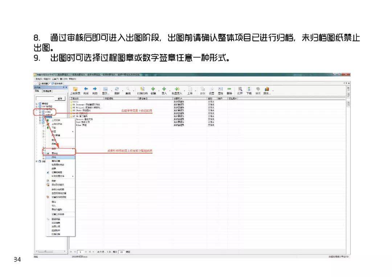Click the 查询 button in left panel
The image size is (392, 277).
click(x=60, y=98)
